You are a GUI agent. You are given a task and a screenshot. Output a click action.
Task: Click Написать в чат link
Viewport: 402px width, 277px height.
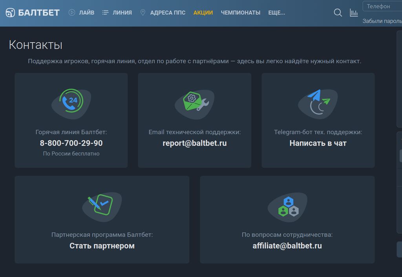[318, 143]
